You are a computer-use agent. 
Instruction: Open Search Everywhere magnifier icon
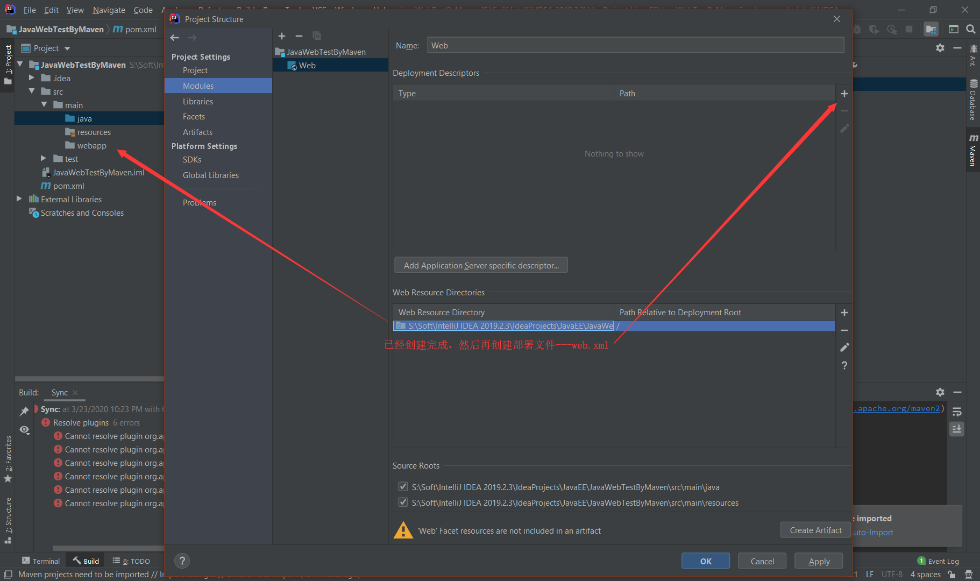[971, 29]
